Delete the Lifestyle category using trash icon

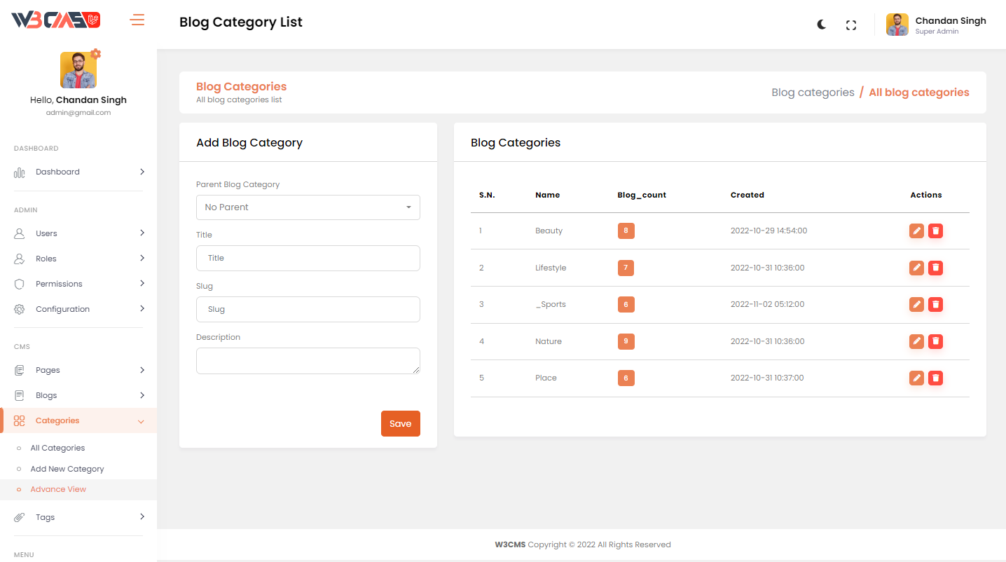[x=935, y=268]
